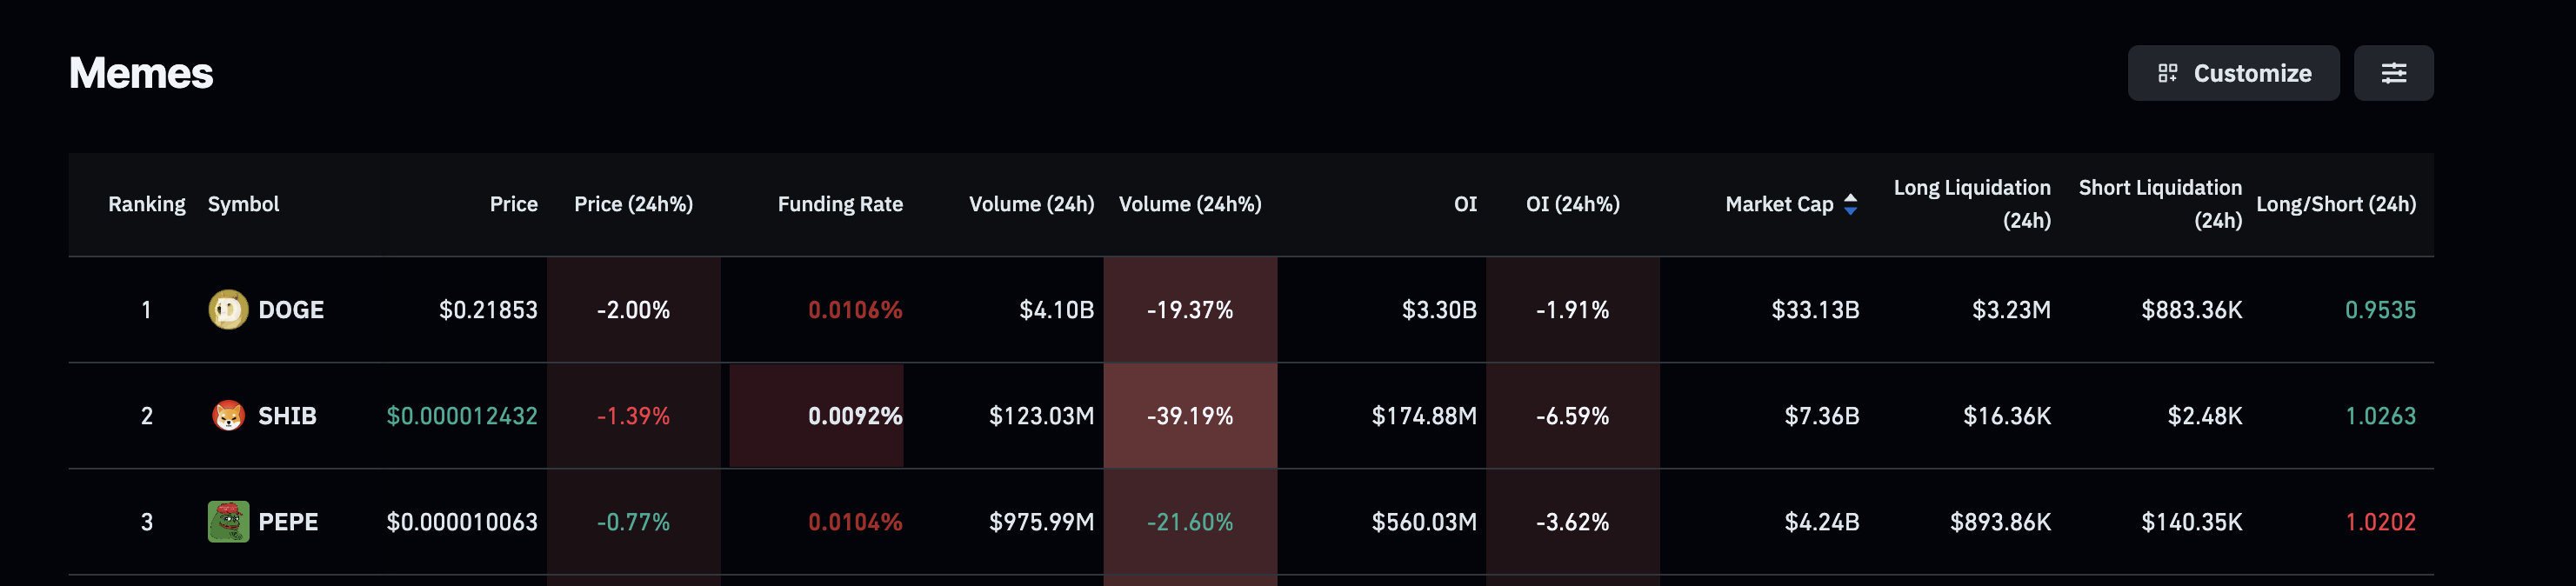This screenshot has height=586, width=2576.
Task: Click the Customize button
Action: (2232, 73)
